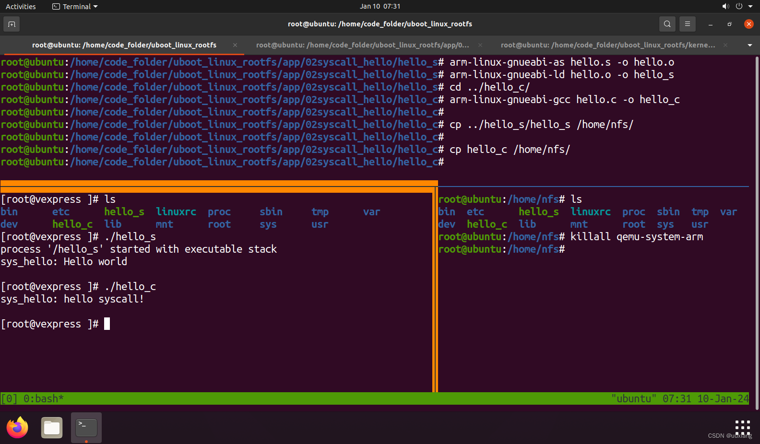Click the Terminal icon in the dock
The height and width of the screenshot is (444, 760).
point(86,427)
